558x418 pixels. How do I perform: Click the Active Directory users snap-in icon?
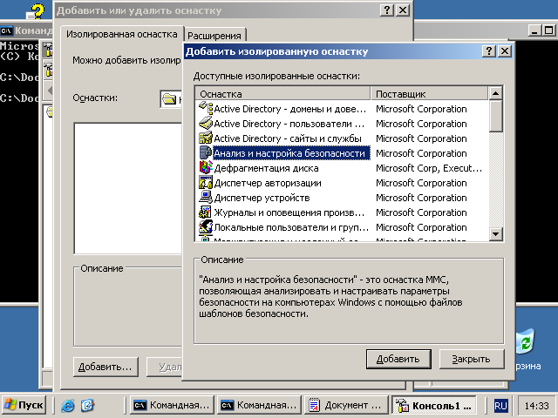206,124
